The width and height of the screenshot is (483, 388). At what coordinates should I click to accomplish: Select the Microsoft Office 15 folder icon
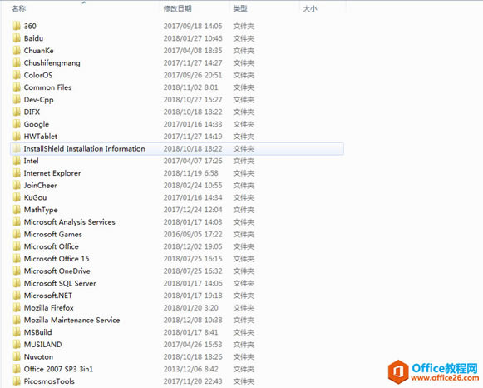point(17,259)
